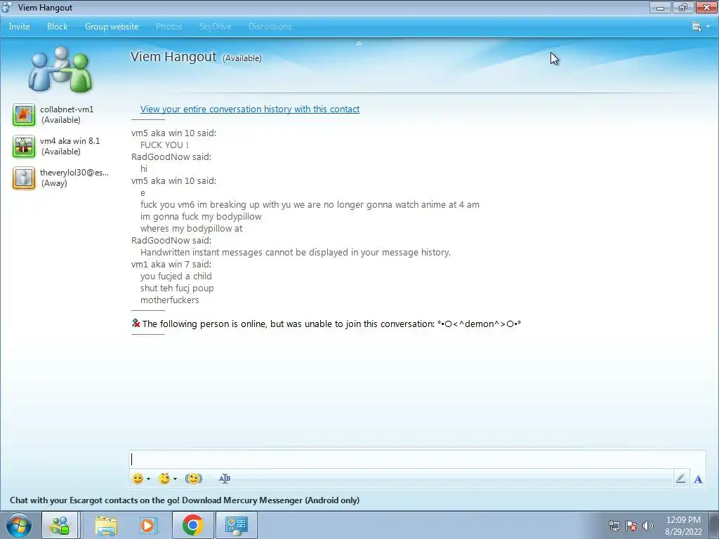Viewport: 719px width, 539px height.
Task: Open the clock showing 12:09 PM
Action: click(x=683, y=526)
